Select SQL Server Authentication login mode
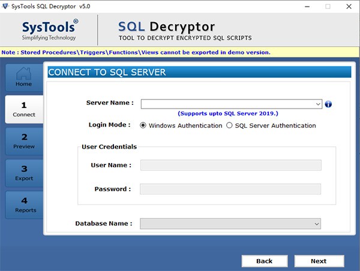 click(229, 125)
